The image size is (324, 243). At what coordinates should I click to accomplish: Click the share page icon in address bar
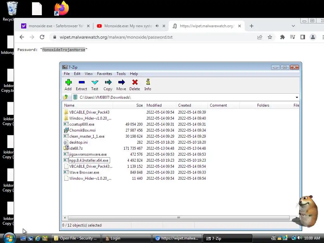tap(260, 37)
